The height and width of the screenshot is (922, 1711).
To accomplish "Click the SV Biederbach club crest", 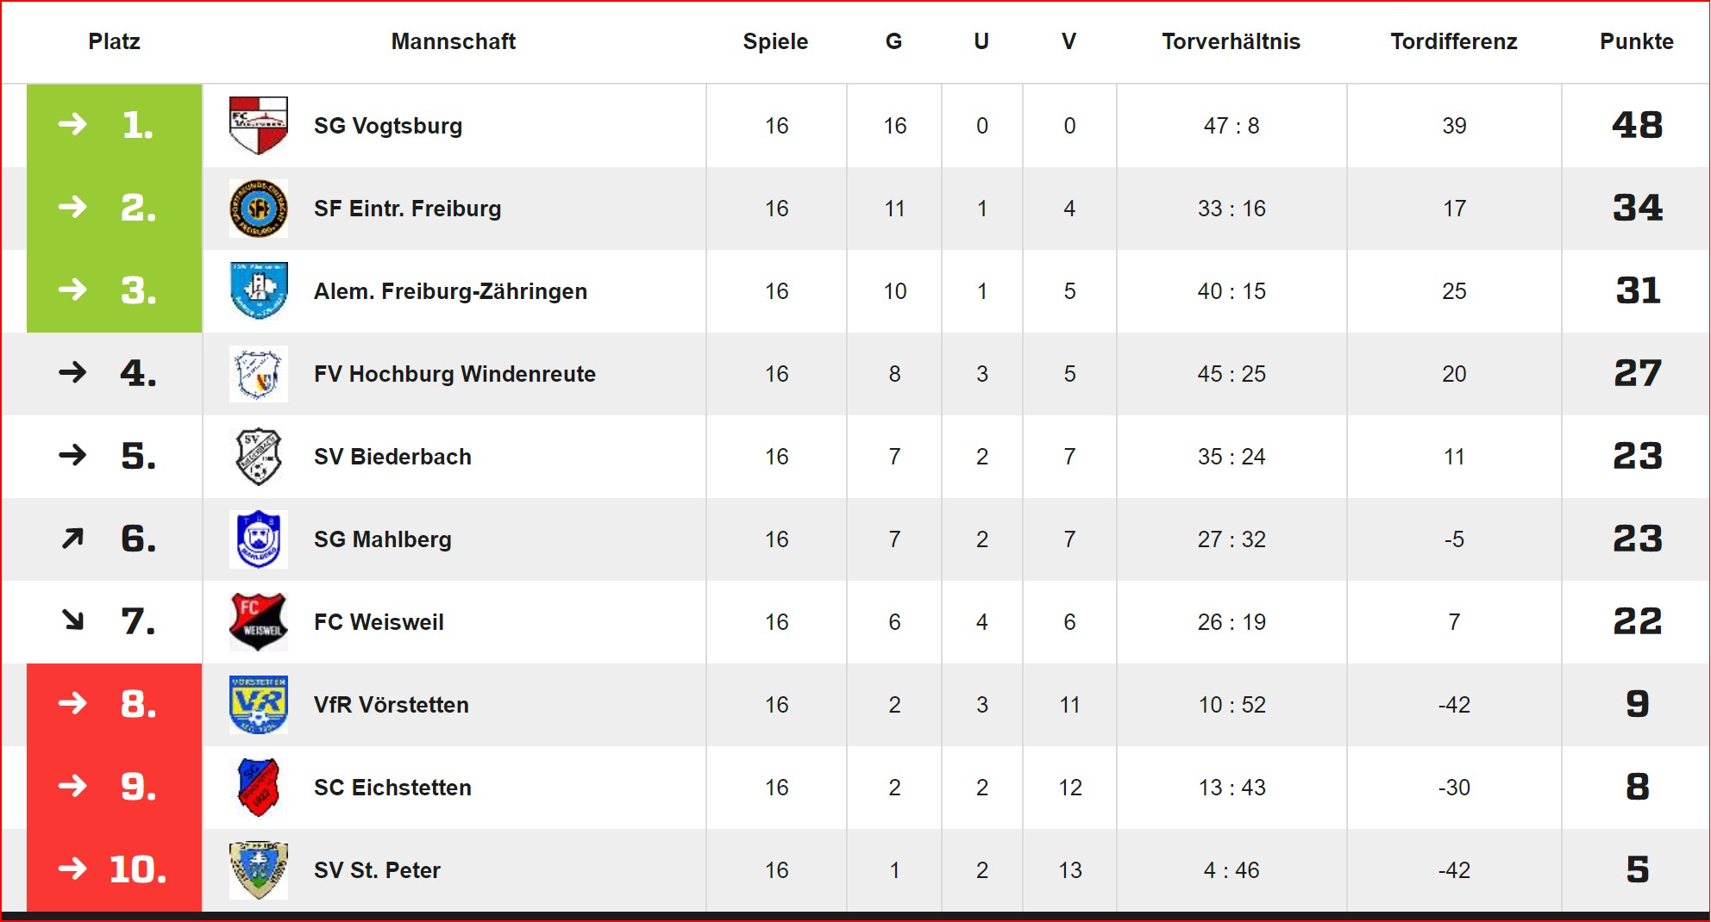I will [x=259, y=457].
